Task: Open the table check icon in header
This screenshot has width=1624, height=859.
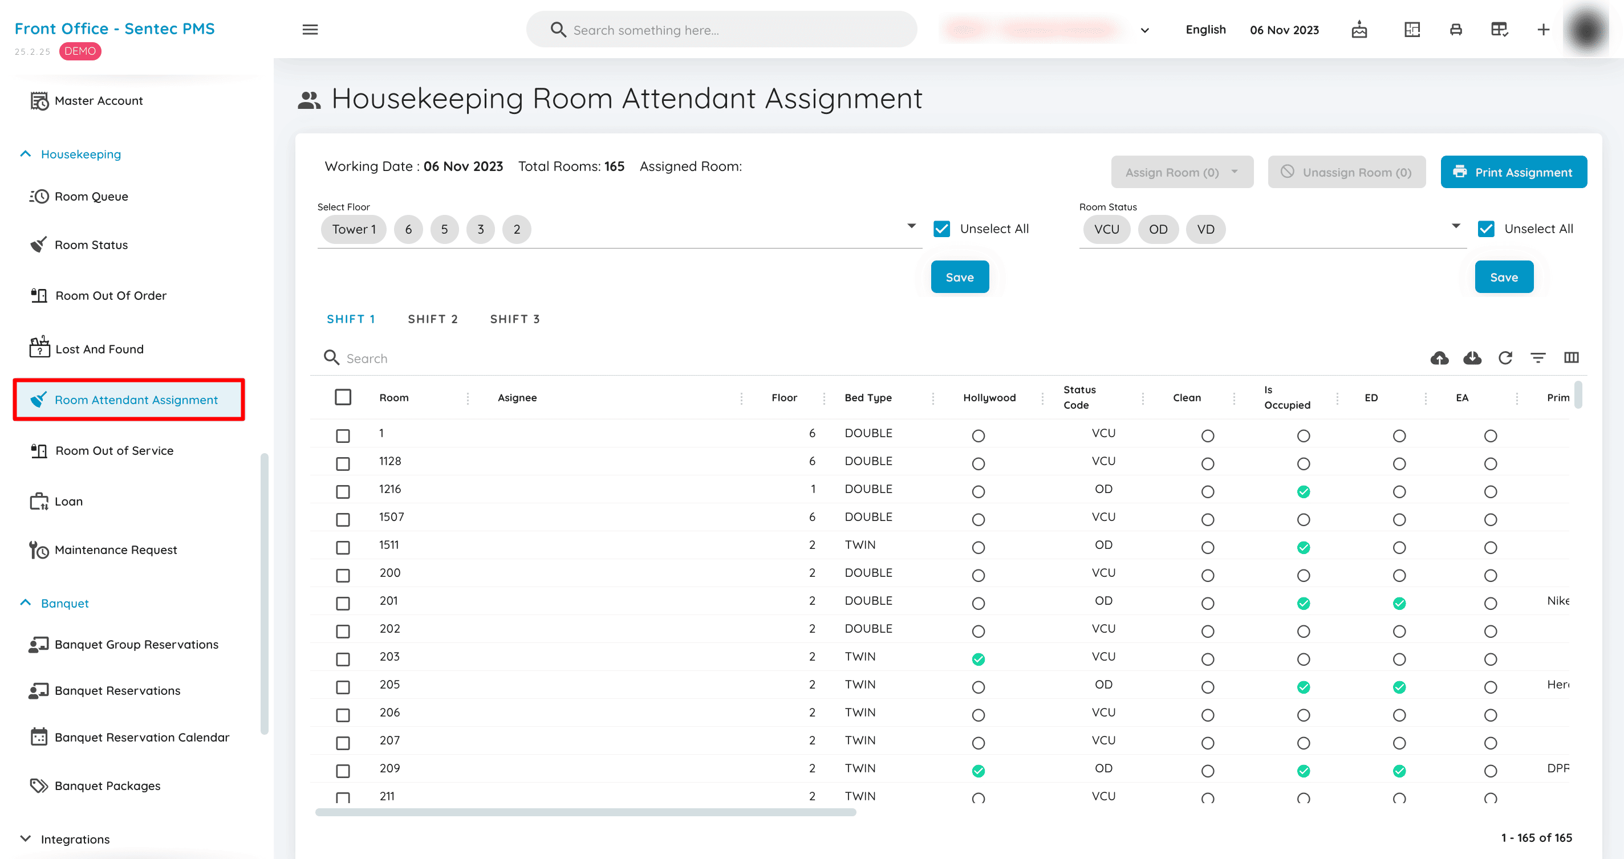Action: tap(1499, 30)
